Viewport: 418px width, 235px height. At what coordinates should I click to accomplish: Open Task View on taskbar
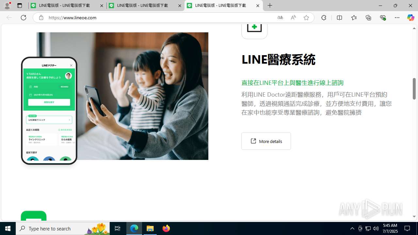point(118,228)
